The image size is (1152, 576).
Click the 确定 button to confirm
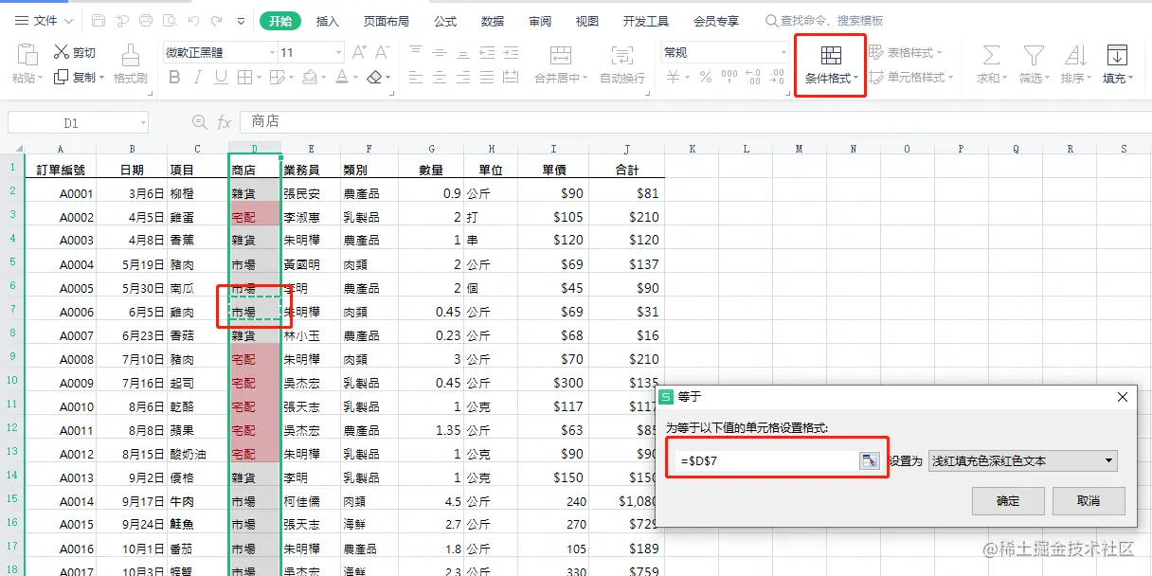(1007, 501)
